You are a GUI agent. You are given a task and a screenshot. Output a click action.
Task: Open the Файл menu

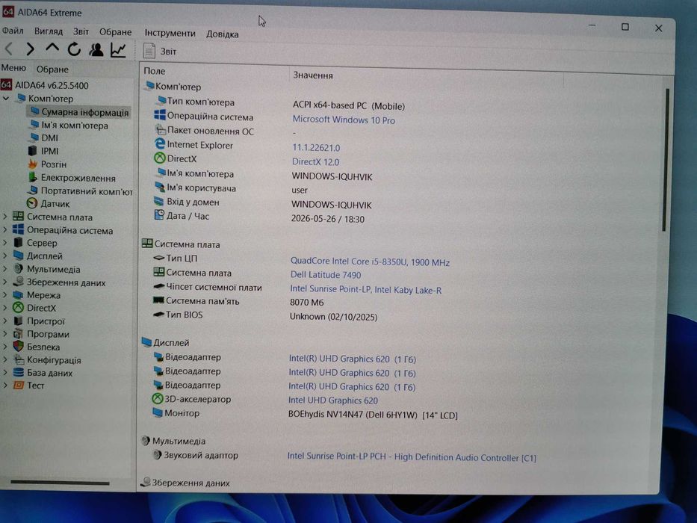[x=13, y=31]
